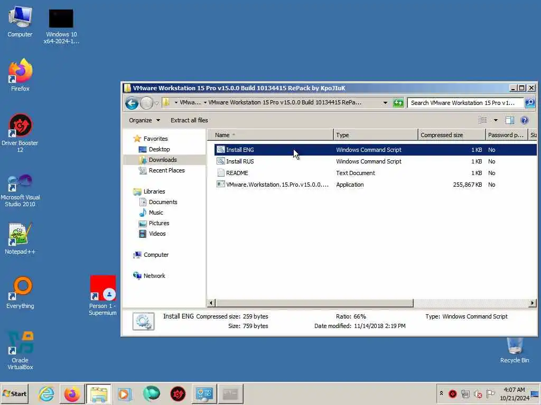Open Internet Explorer from taskbar
This screenshot has width=541, height=405.
pos(46,393)
